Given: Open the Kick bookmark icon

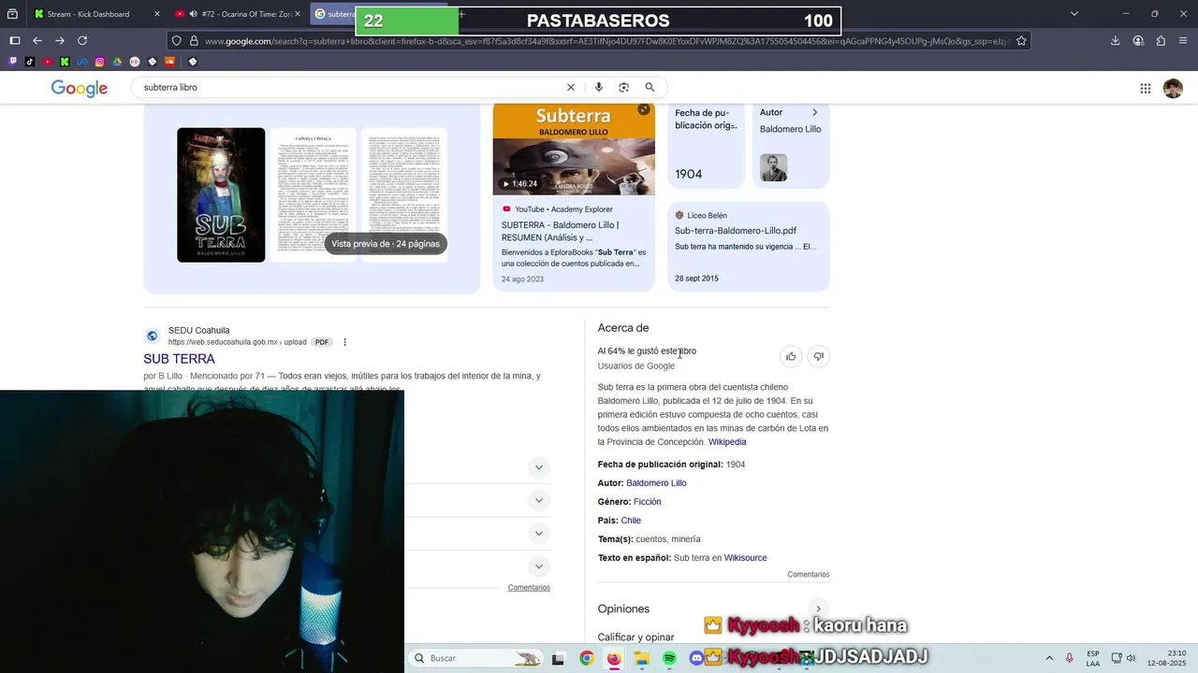Looking at the screenshot, I should [65, 62].
